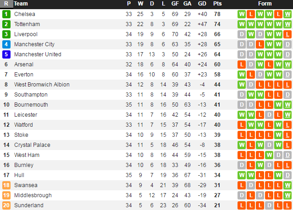Click Arsenal's oldest form box showing L
This screenshot has width=293, height=210.
pyautogui.click(x=242, y=64)
